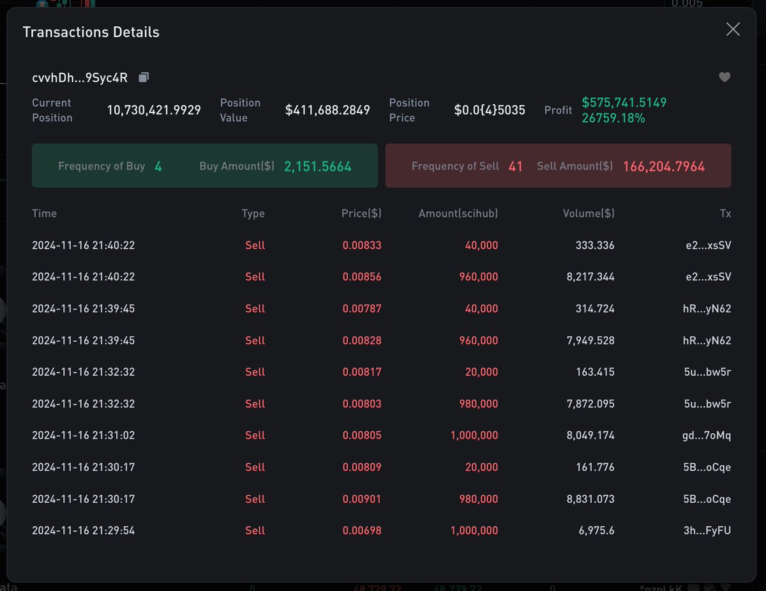The image size is (766, 591).
Task: Click the Current Position value 10,730,421.9929
Action: (x=153, y=110)
